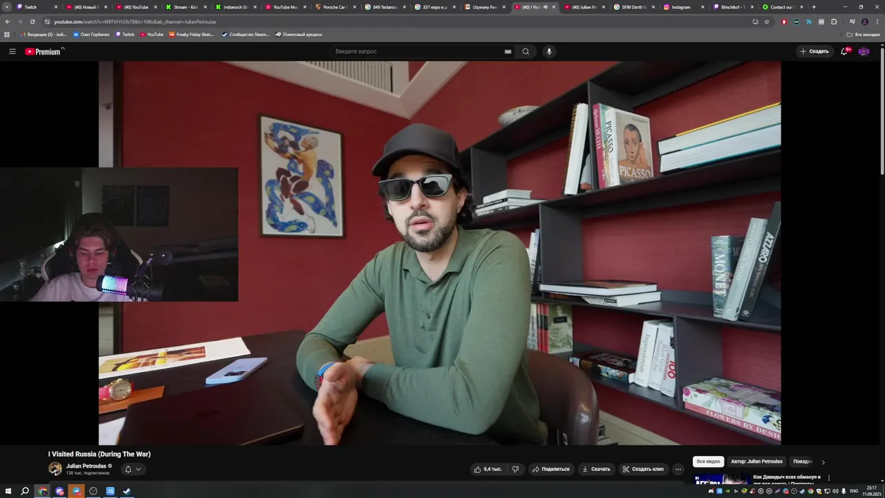Open more actions ellipsis under video

[678, 469]
